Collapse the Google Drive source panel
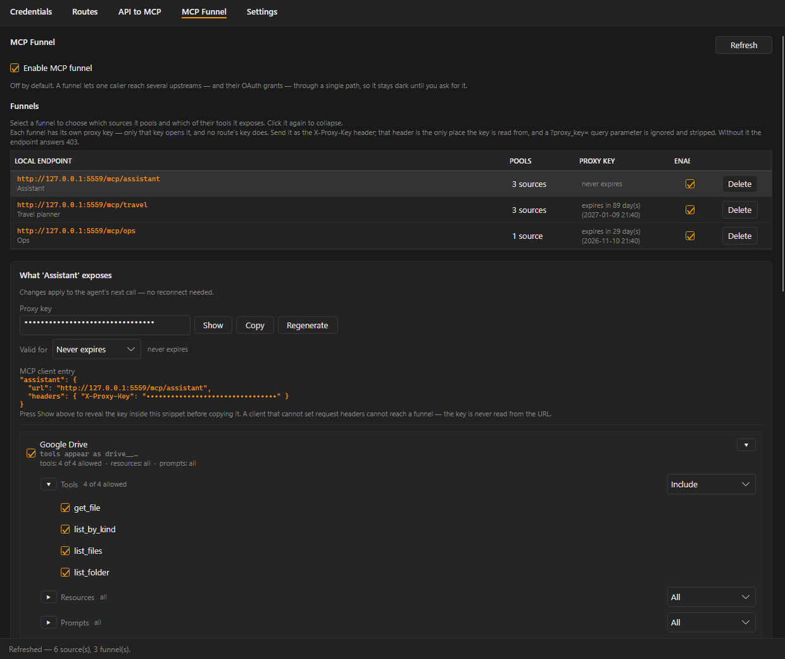 point(746,445)
